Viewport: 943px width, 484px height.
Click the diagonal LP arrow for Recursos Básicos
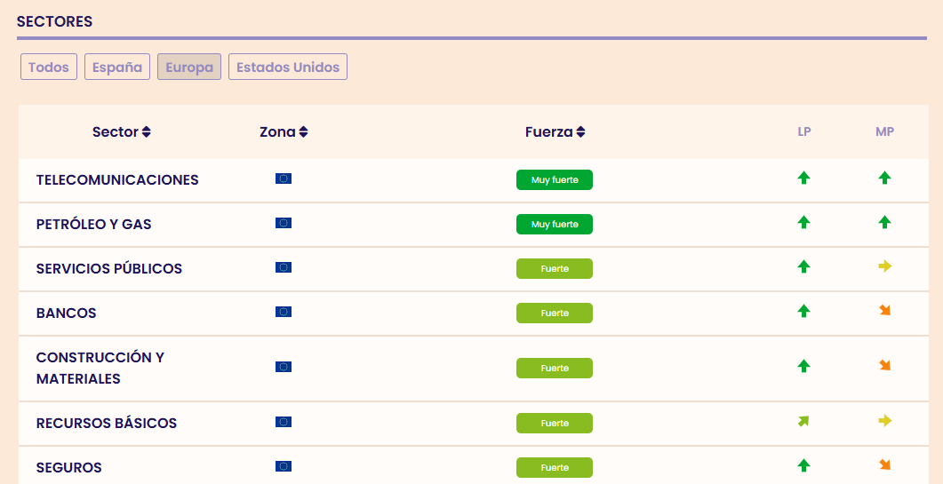[804, 421]
